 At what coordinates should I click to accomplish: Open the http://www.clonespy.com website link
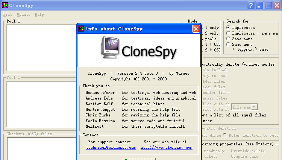tap(166, 148)
